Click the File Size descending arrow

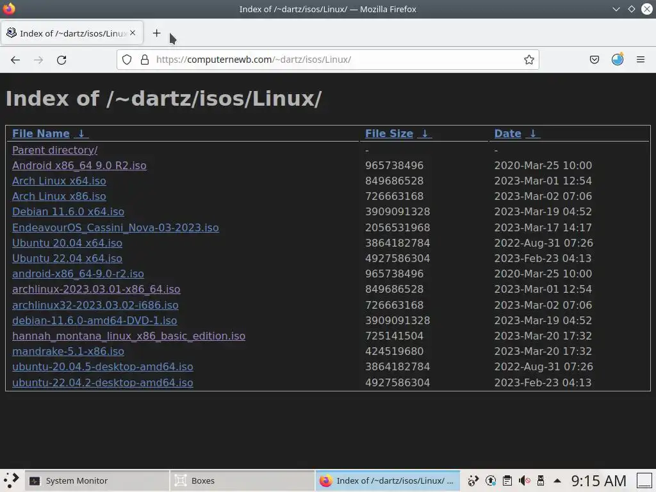pyautogui.click(x=425, y=133)
